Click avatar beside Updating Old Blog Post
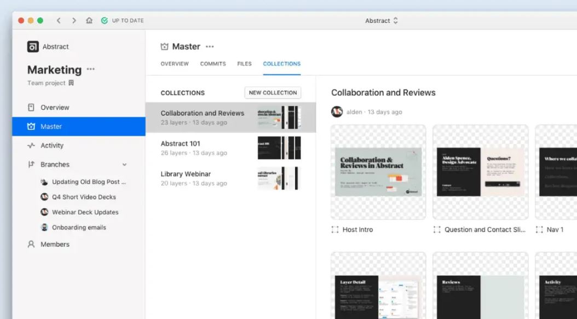The width and height of the screenshot is (577, 319). point(44,182)
